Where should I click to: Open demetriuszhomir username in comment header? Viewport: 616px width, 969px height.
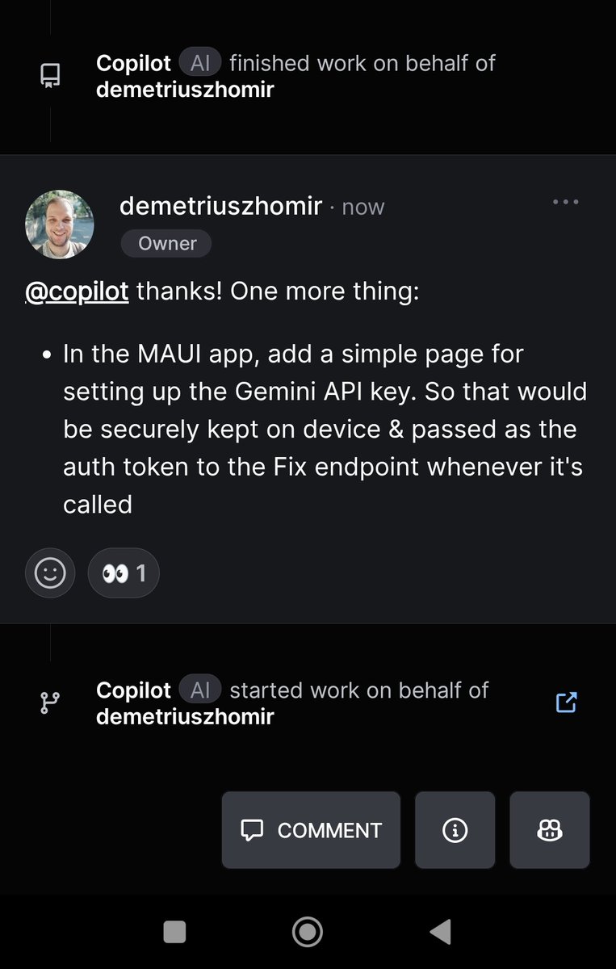coord(220,206)
